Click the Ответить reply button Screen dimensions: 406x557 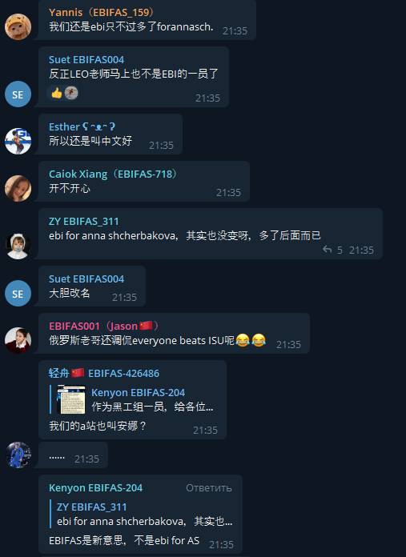[x=209, y=488]
